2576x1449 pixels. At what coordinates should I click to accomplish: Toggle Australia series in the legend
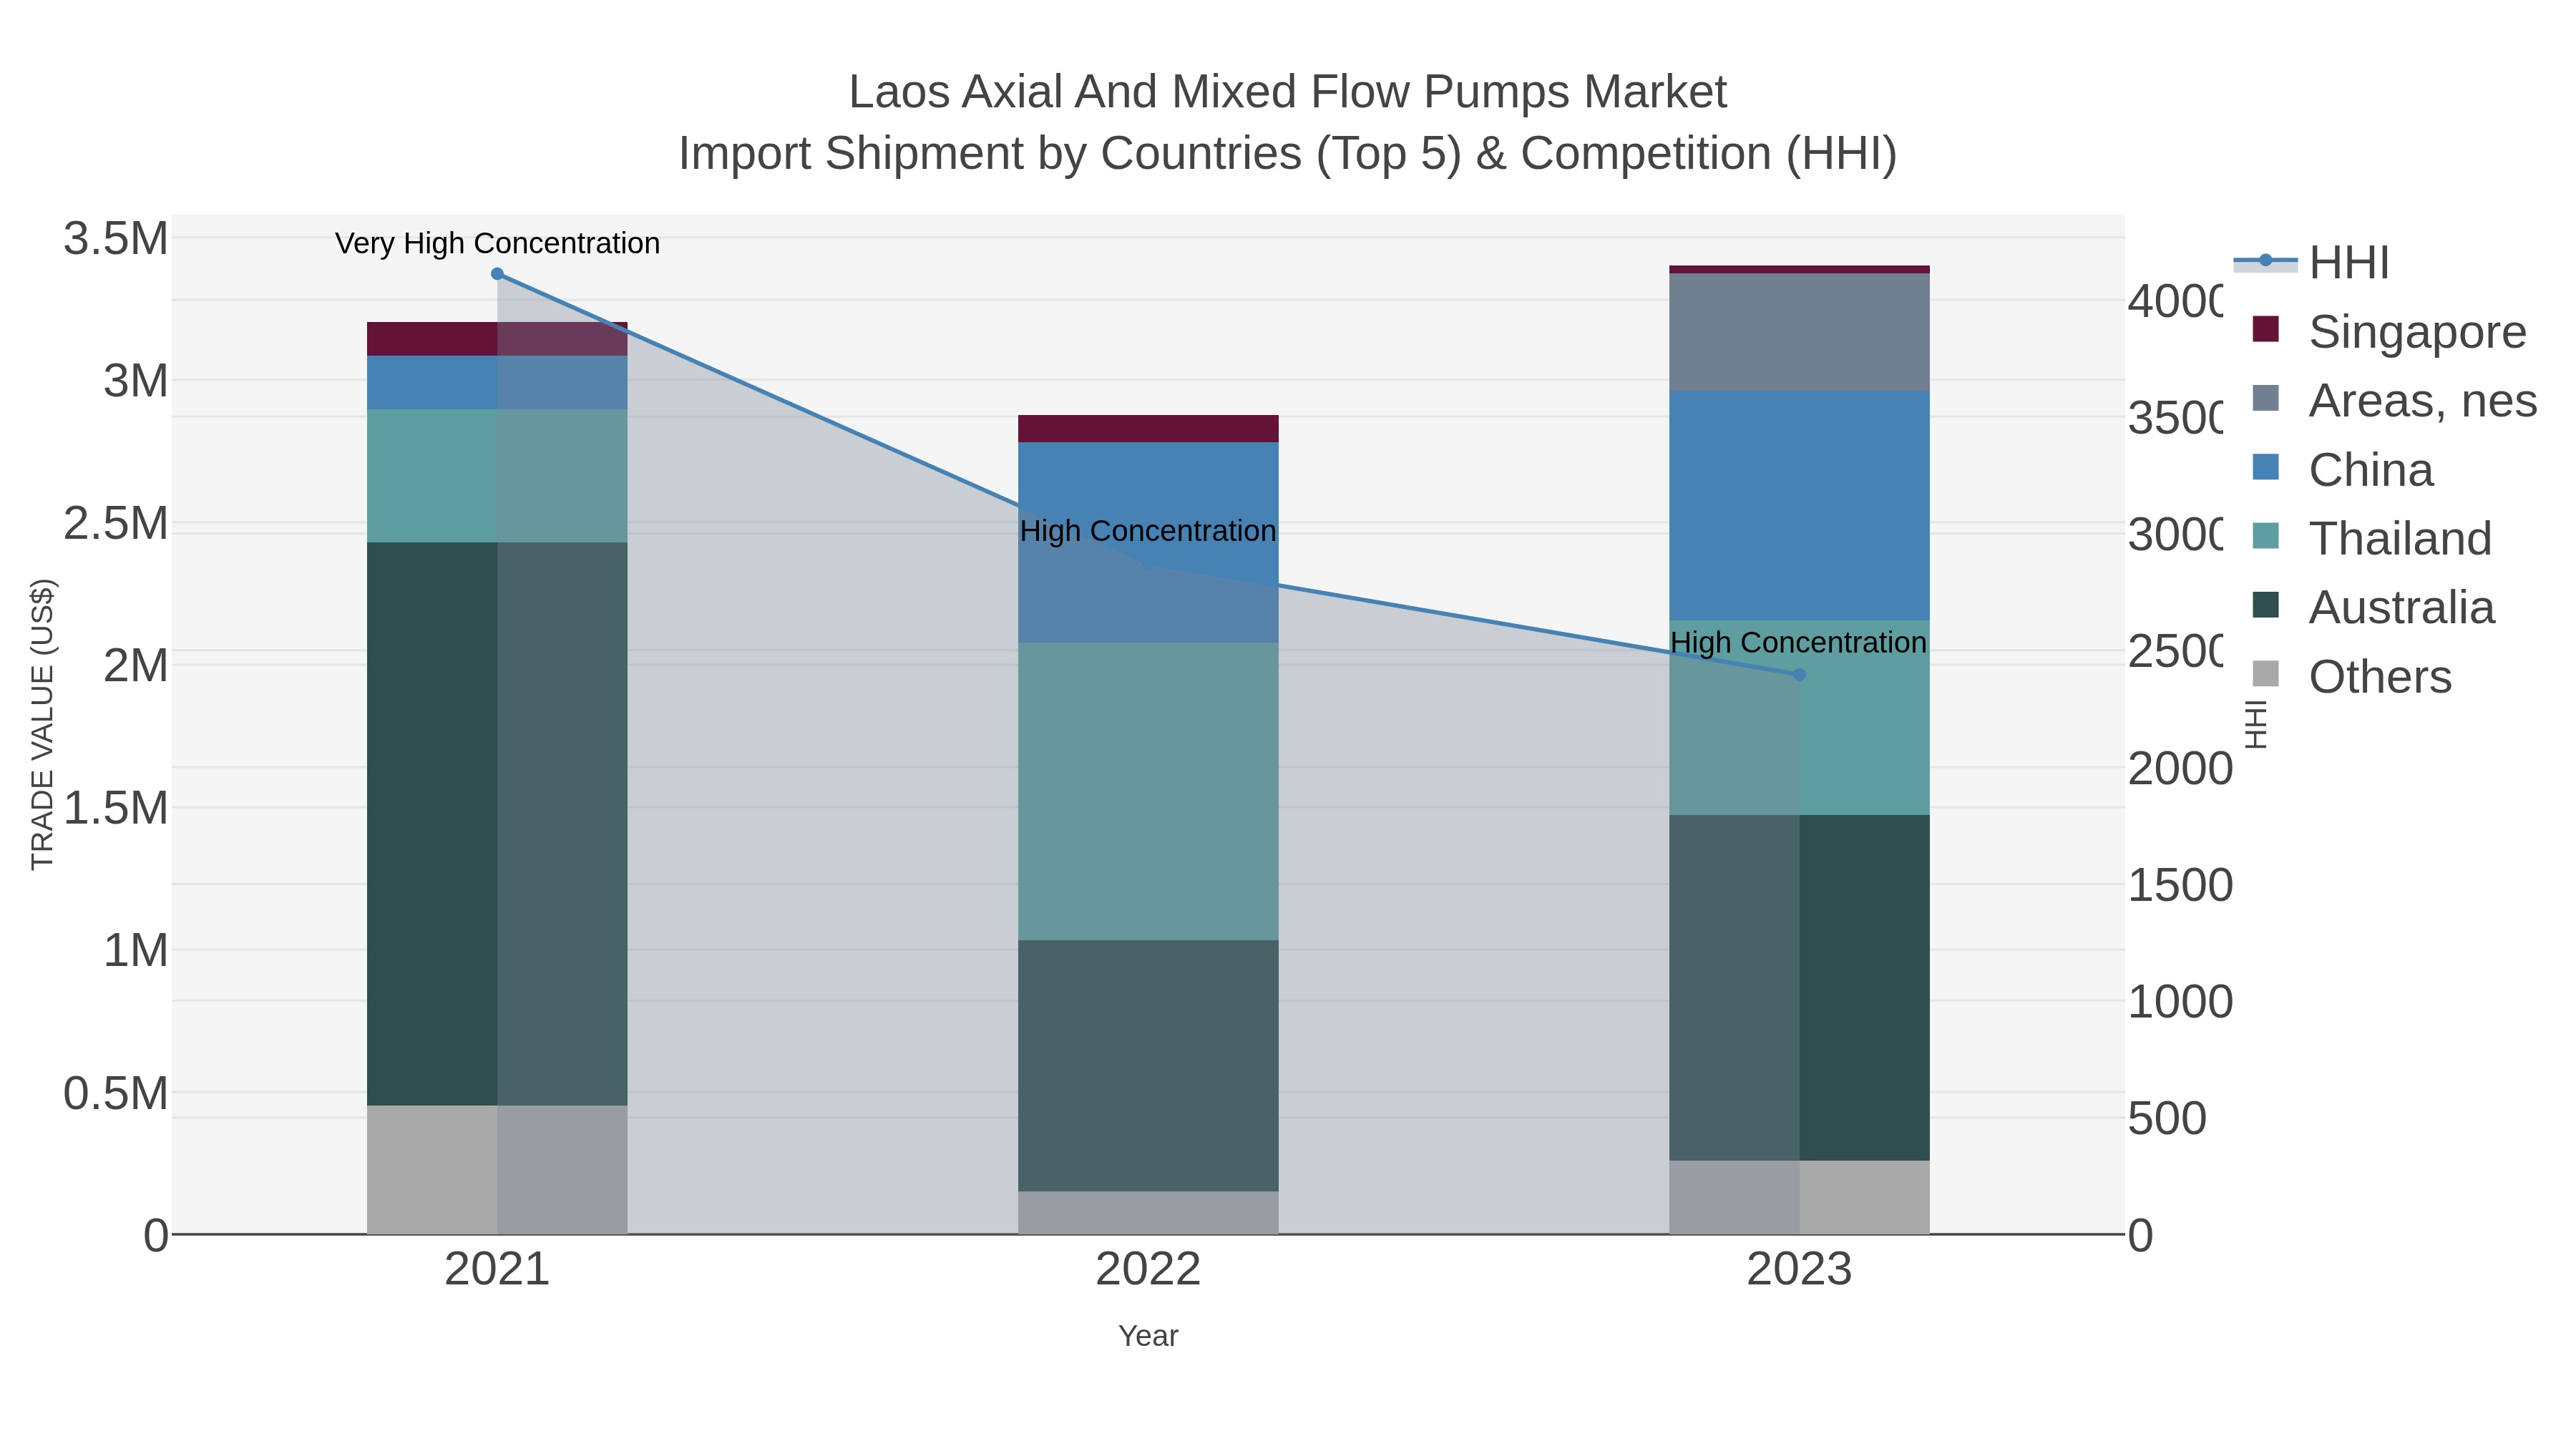(x=2373, y=608)
